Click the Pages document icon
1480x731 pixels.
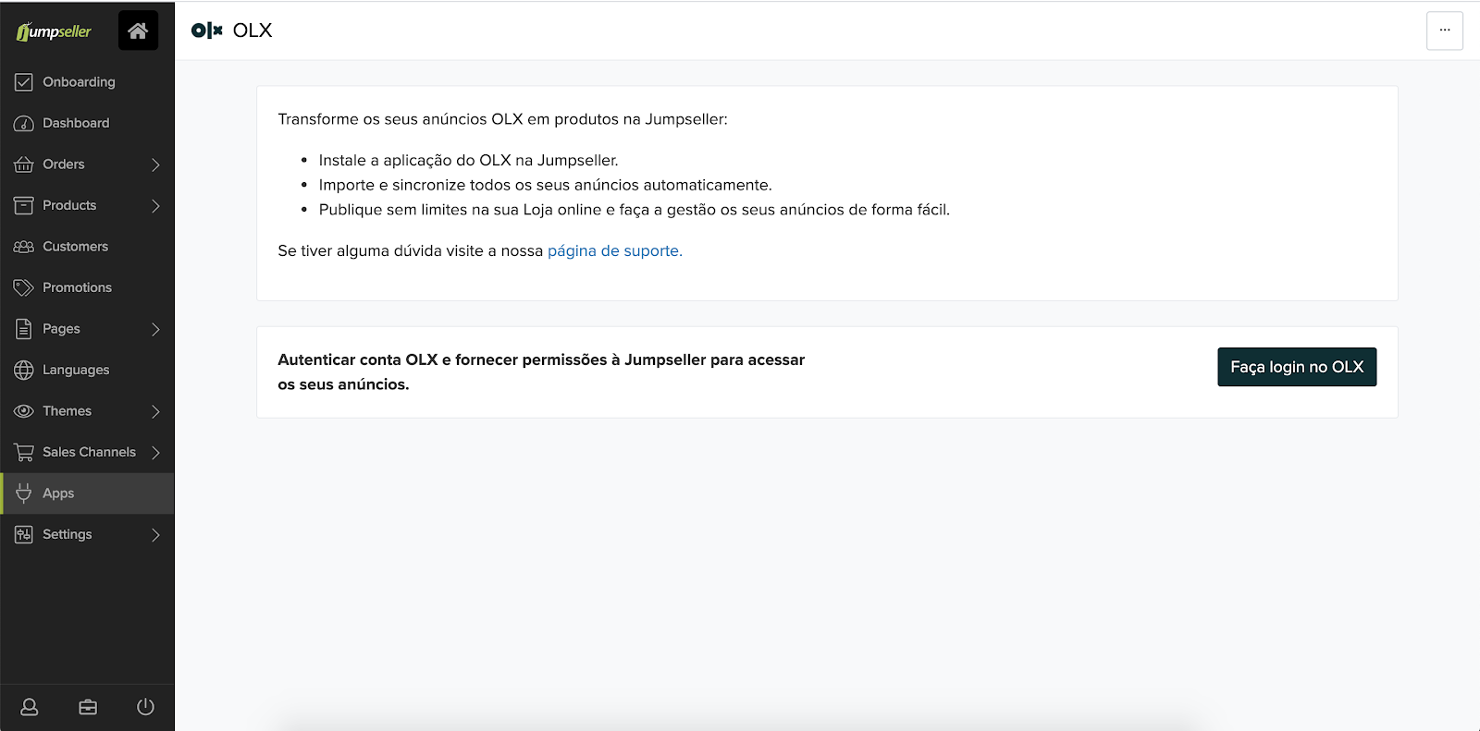click(x=24, y=329)
